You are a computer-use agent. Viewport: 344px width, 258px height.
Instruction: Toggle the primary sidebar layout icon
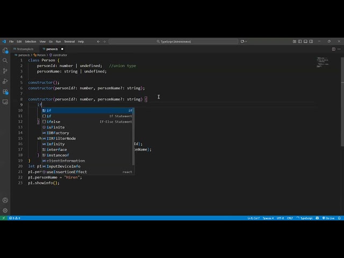[x=300, y=41]
